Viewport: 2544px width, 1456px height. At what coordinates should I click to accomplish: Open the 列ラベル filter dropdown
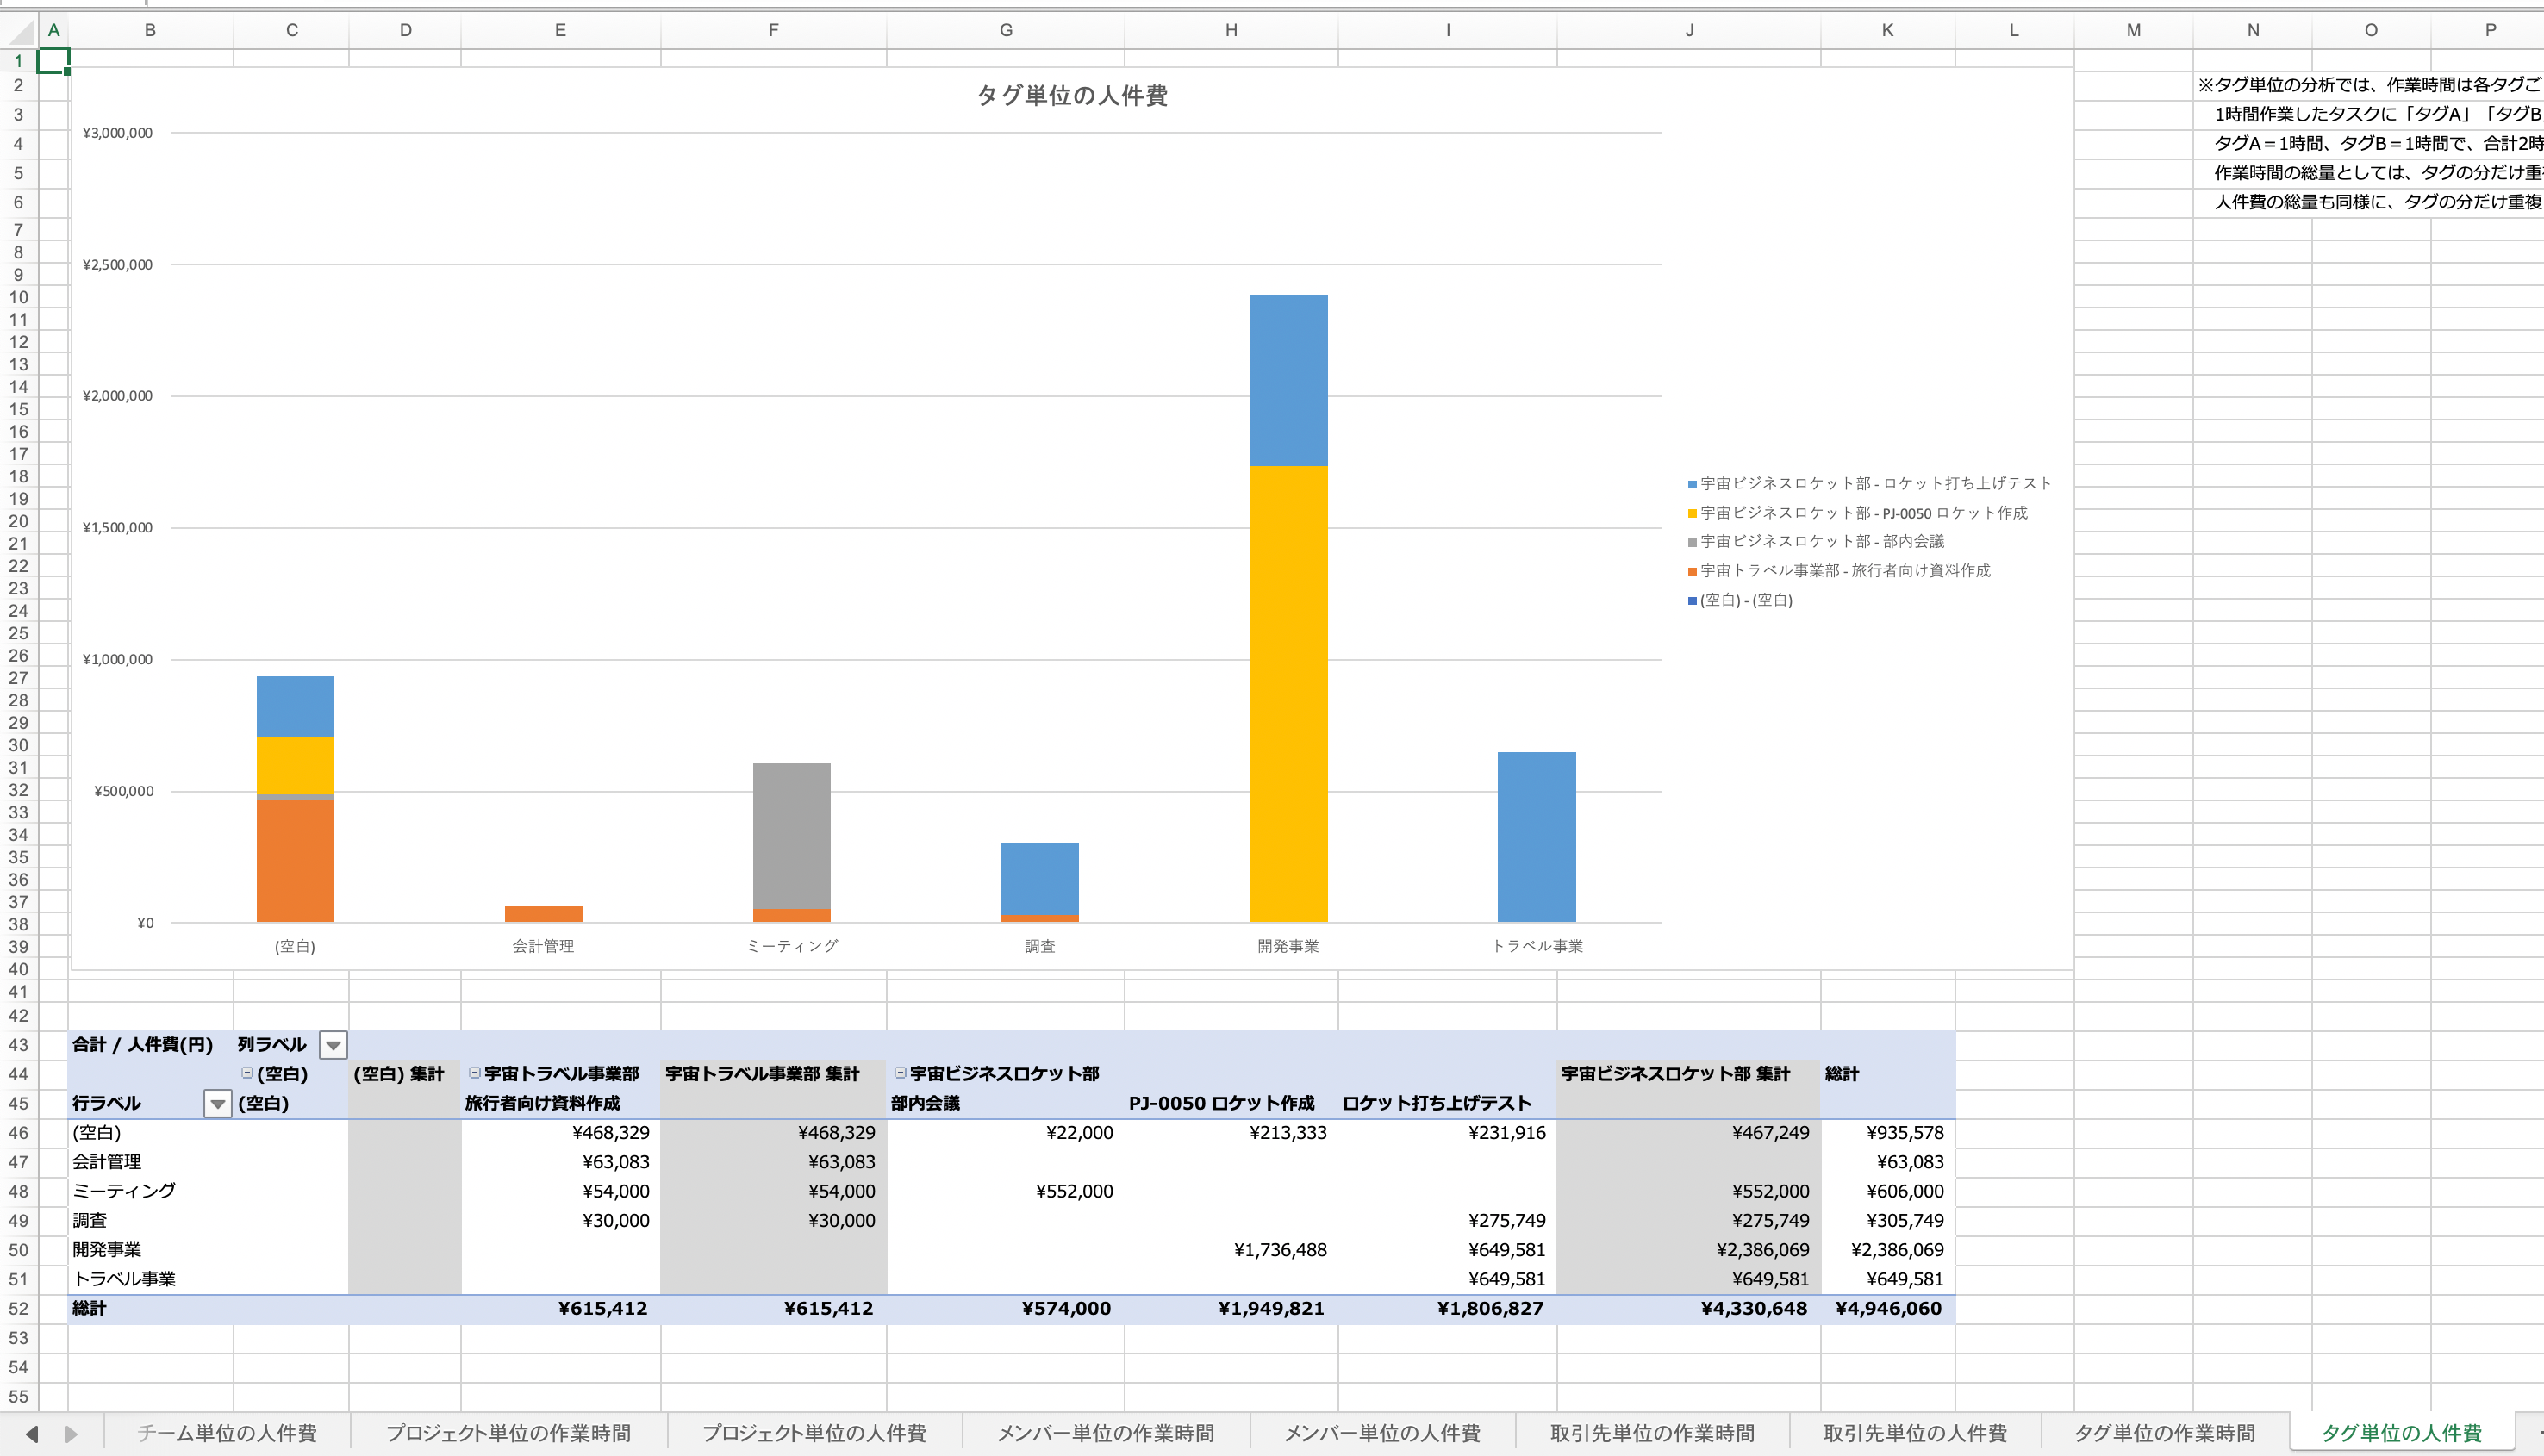(x=333, y=1045)
